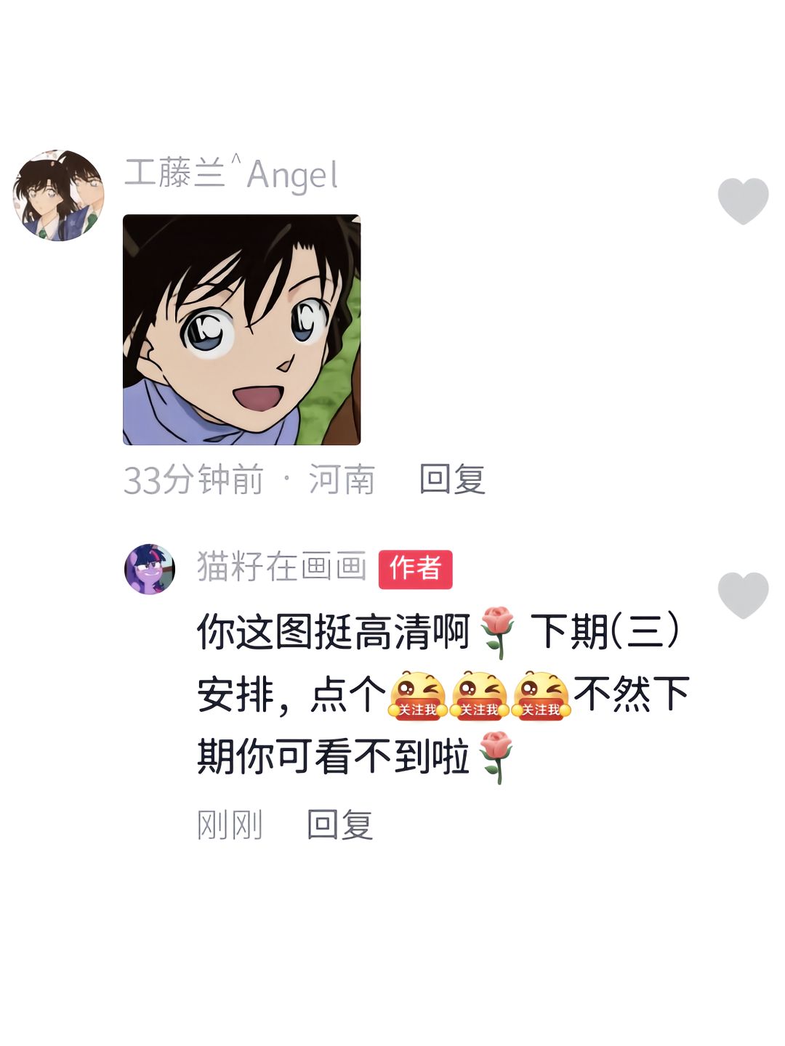Open 工藤兰^Angel's profile avatar

[58, 195]
